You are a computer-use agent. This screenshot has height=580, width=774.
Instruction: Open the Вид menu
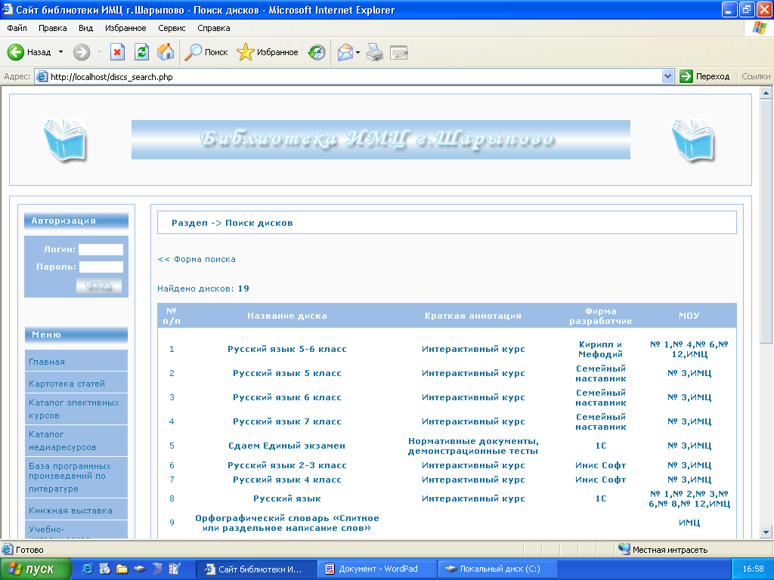pos(86,28)
